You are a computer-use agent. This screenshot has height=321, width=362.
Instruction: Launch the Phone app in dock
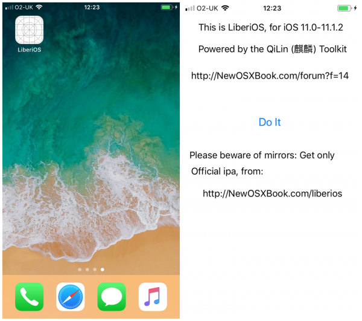pos(29,297)
